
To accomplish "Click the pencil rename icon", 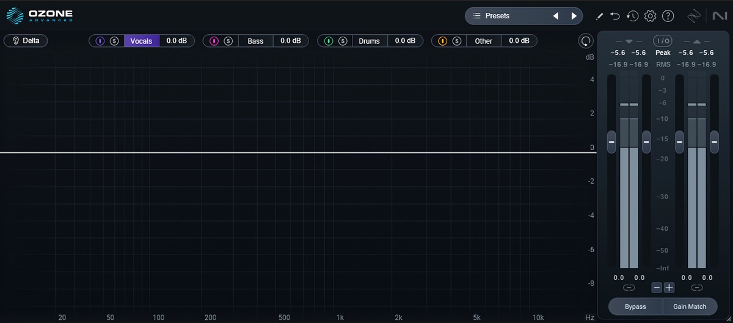I will [600, 16].
